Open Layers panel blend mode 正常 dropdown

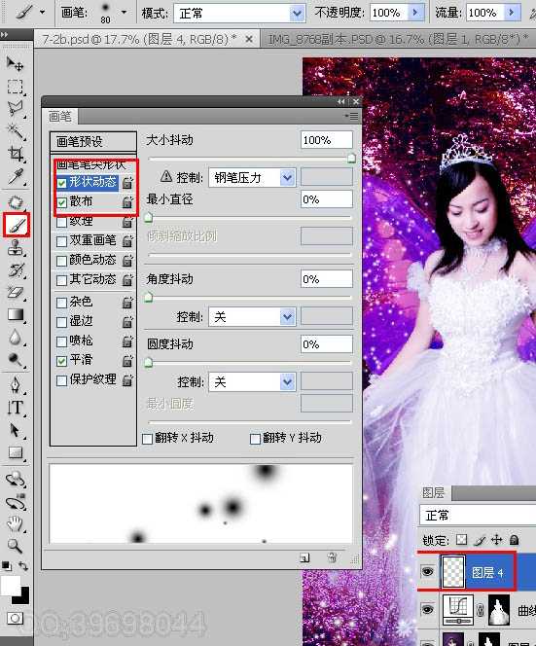pyautogui.click(x=478, y=515)
